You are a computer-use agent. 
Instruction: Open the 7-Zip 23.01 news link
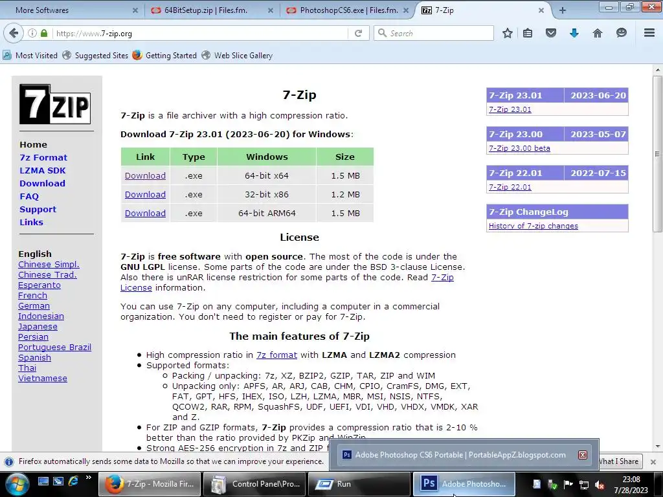click(x=510, y=109)
